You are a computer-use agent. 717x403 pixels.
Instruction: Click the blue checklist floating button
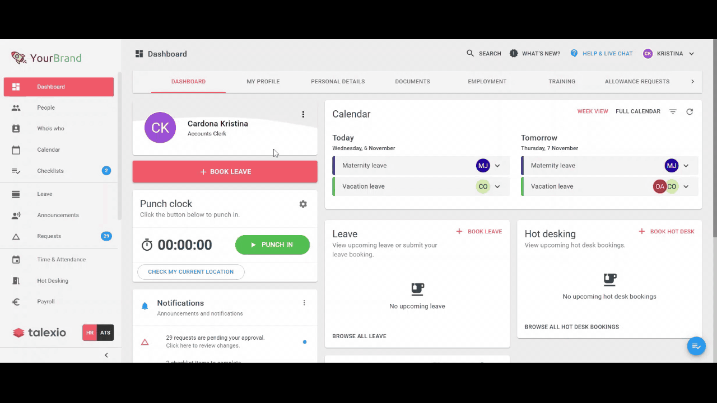(696, 346)
